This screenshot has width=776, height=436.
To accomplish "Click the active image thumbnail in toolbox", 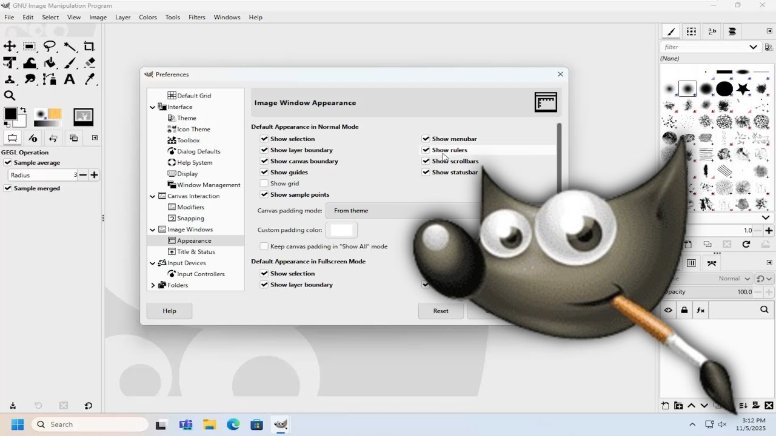I will 83,117.
